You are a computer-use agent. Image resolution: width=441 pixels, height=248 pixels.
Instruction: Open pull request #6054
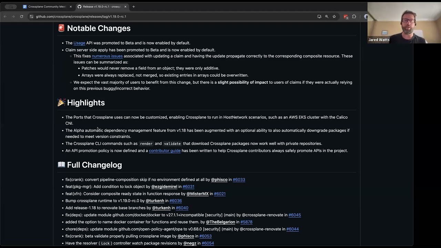pyautogui.click(x=208, y=243)
